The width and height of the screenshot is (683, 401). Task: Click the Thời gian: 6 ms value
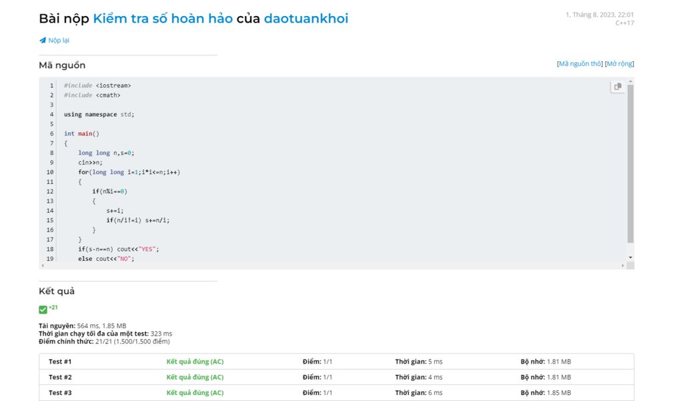click(x=419, y=393)
